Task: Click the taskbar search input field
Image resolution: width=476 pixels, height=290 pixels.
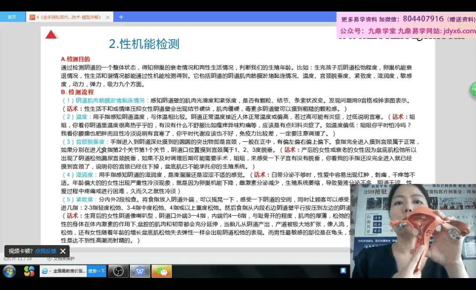Action: coord(69,271)
